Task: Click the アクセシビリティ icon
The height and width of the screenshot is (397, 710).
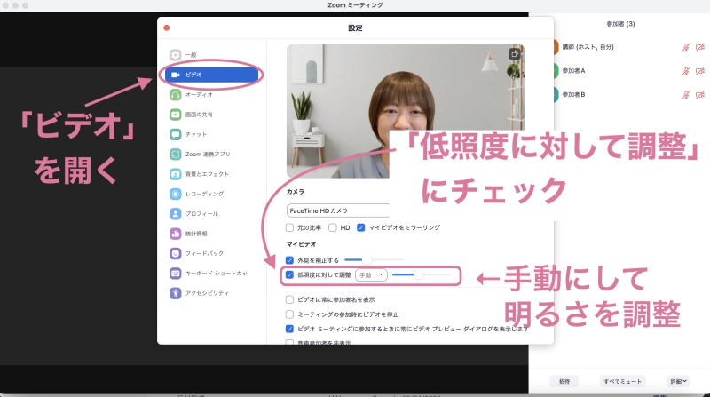Action: click(175, 293)
